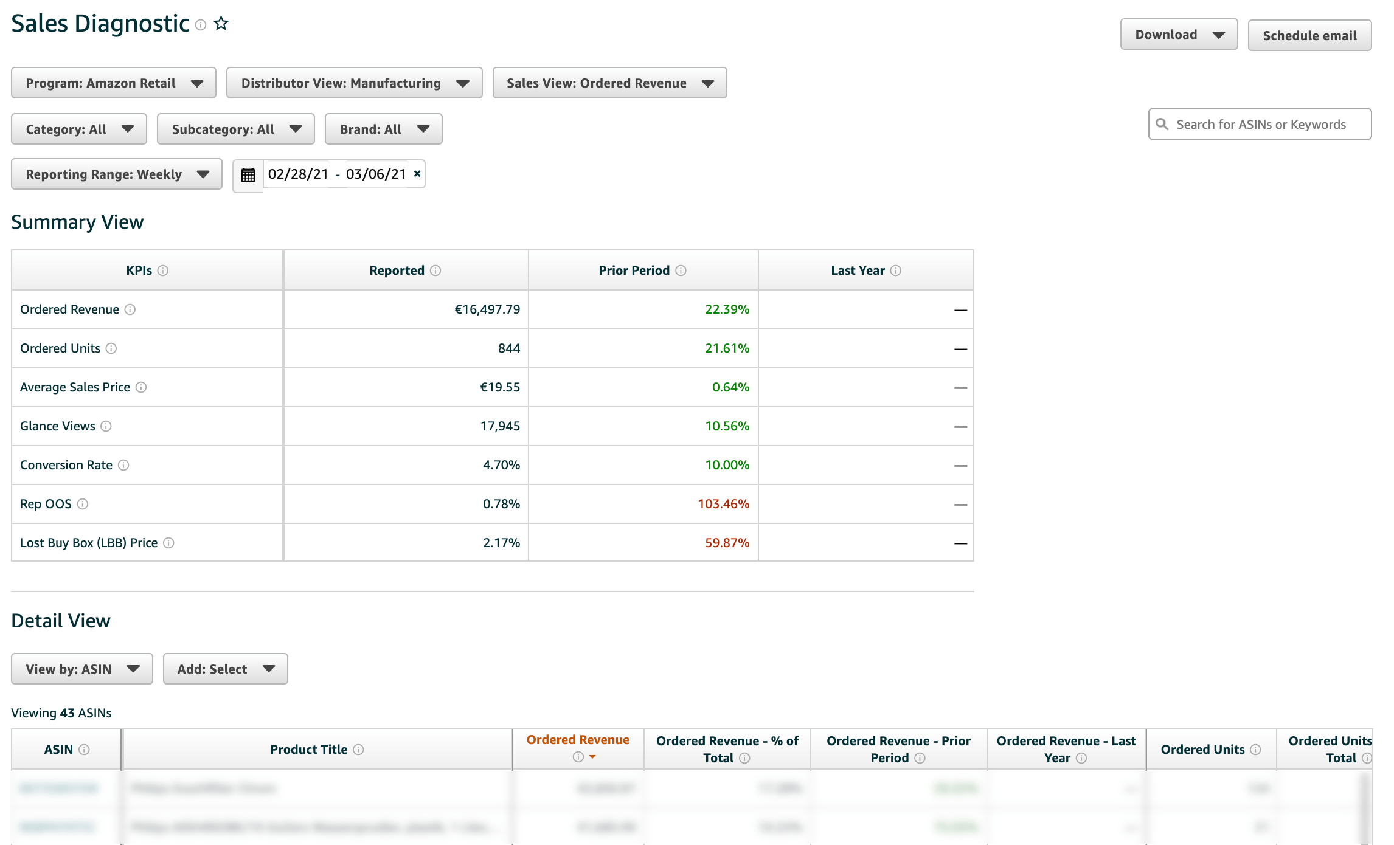Click the star to favorite Sales Diagnostic
The height and width of the screenshot is (845, 1394).
221,23
